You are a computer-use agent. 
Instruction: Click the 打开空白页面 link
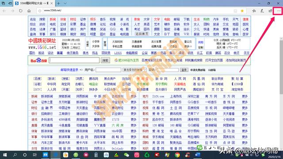(x=214, y=60)
